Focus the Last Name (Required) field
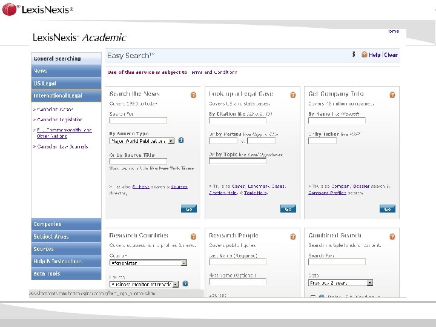 [237, 262]
